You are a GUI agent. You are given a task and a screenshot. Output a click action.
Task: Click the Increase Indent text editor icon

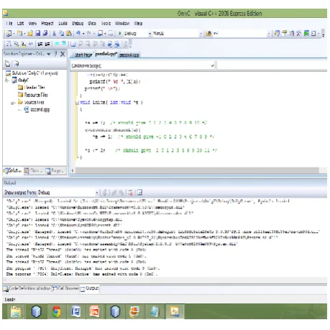(47, 44)
